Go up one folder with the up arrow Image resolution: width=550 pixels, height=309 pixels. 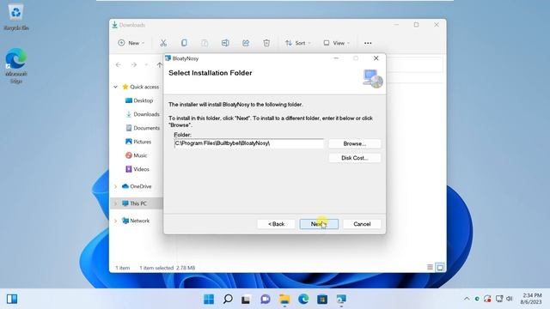click(160, 65)
